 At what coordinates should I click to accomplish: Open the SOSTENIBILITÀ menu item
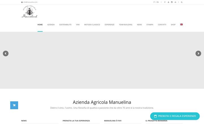pos(65,25)
